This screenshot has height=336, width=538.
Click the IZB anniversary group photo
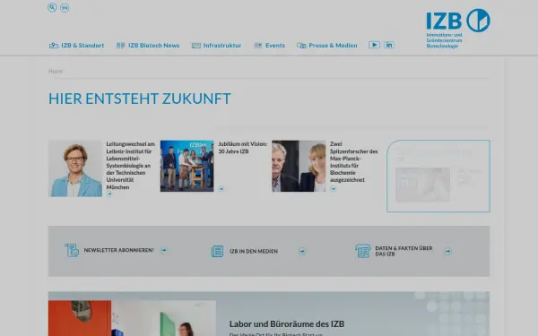(187, 166)
